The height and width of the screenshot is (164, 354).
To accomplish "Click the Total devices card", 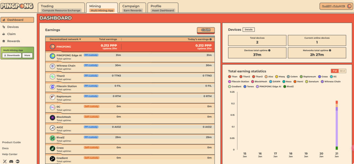I will [257, 40].
